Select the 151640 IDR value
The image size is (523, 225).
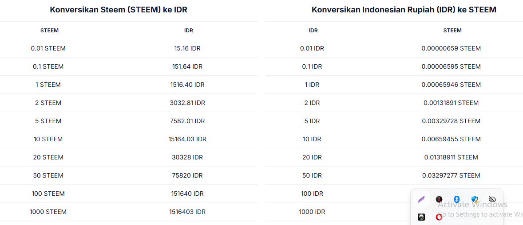pos(187,194)
